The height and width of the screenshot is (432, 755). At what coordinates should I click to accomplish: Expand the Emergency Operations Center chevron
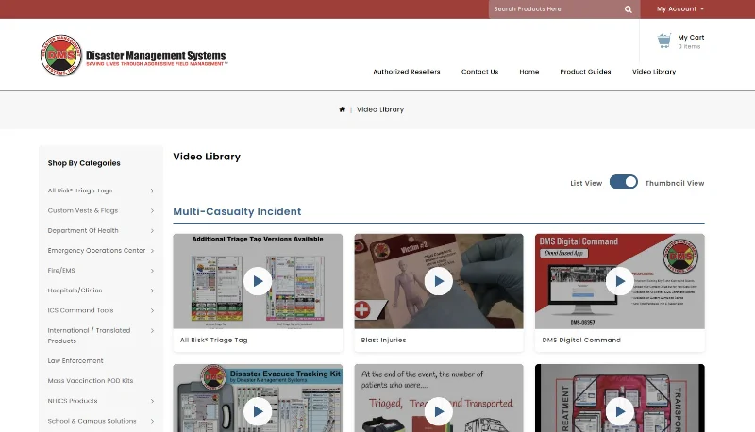click(x=152, y=251)
